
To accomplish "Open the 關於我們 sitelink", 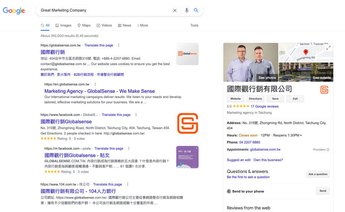I will click(47, 74).
